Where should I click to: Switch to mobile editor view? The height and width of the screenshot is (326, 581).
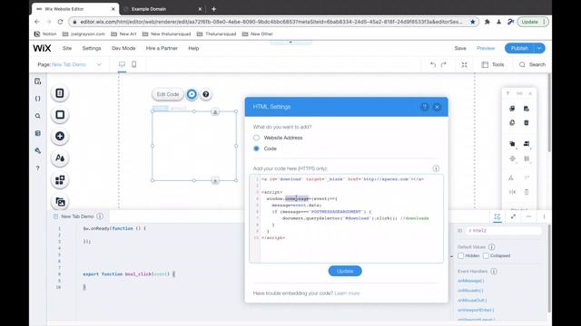pos(133,64)
